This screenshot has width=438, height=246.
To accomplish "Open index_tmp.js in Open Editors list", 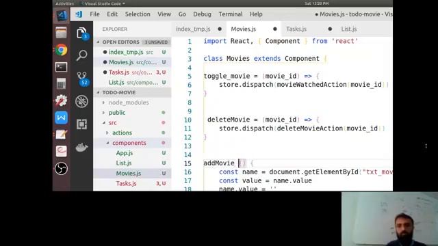I will click(132, 52).
